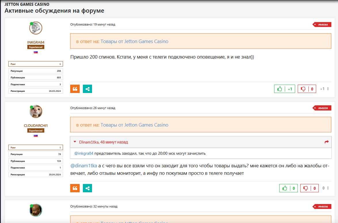The width and height of the screenshot is (338, 223).
Task: Open post permalink #949256
Action: (x=322, y=207)
